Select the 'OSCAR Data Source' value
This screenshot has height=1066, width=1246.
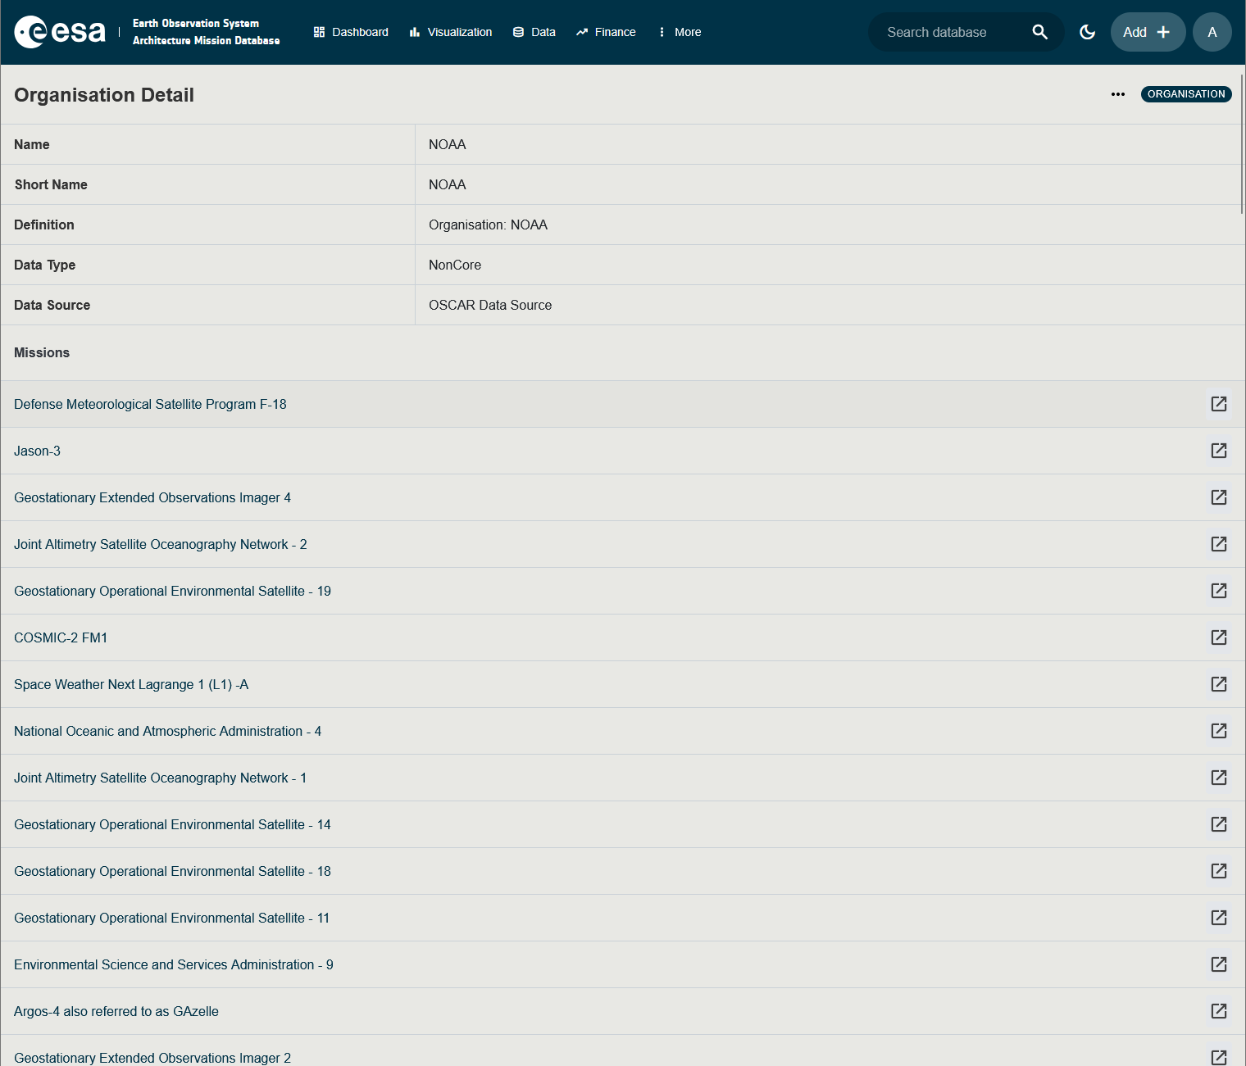click(x=490, y=305)
